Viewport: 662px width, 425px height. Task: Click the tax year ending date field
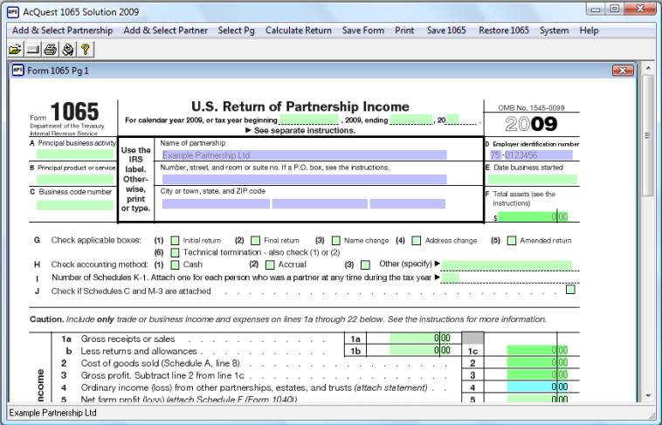(411, 120)
